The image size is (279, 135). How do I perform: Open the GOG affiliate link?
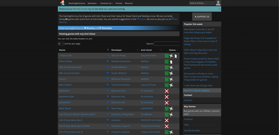[x=186, y=125]
